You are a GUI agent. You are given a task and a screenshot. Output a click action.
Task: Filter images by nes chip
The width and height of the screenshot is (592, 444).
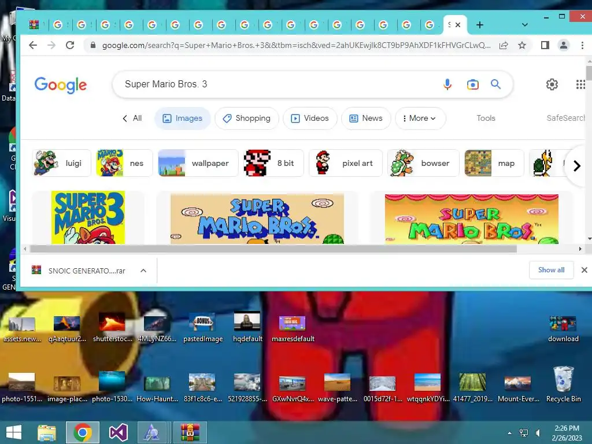tap(124, 163)
